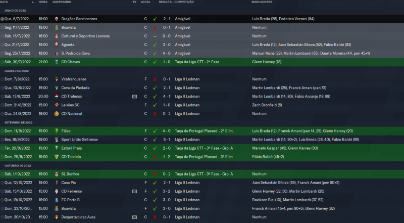Click the TV icon on CD Feirense match
This screenshot has width=404, height=223.
(x=134, y=191)
